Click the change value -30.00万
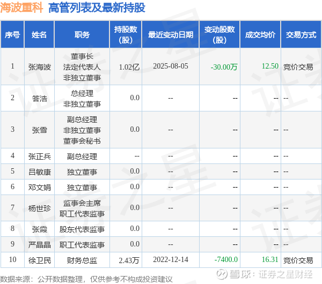 pyautogui.click(x=224, y=67)
